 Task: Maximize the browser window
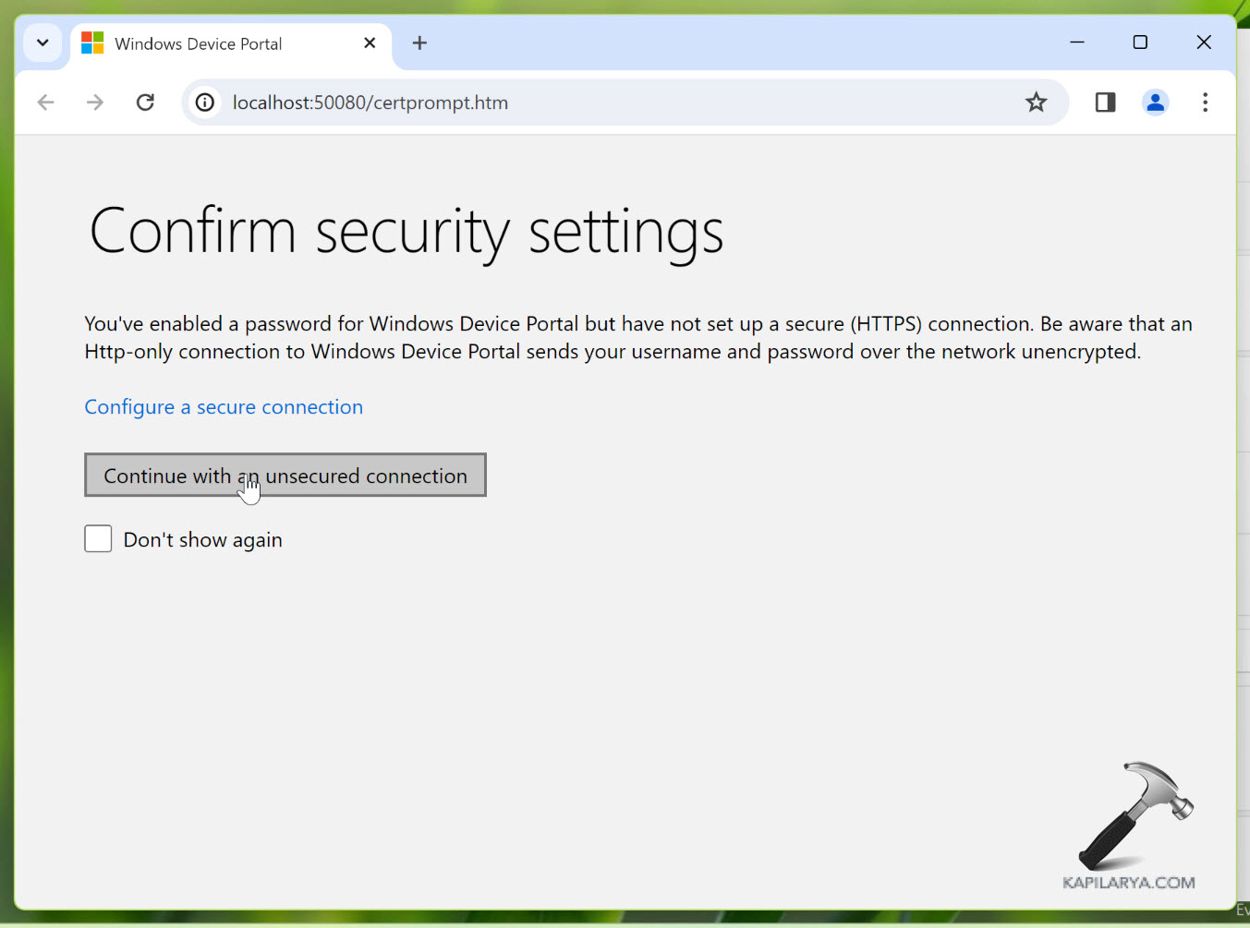(1140, 42)
